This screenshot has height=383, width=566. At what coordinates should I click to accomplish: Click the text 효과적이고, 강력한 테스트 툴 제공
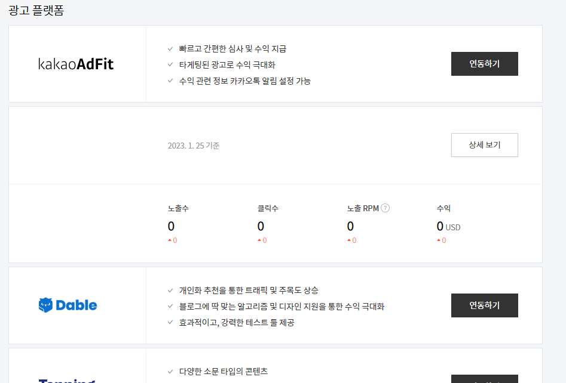click(x=237, y=323)
